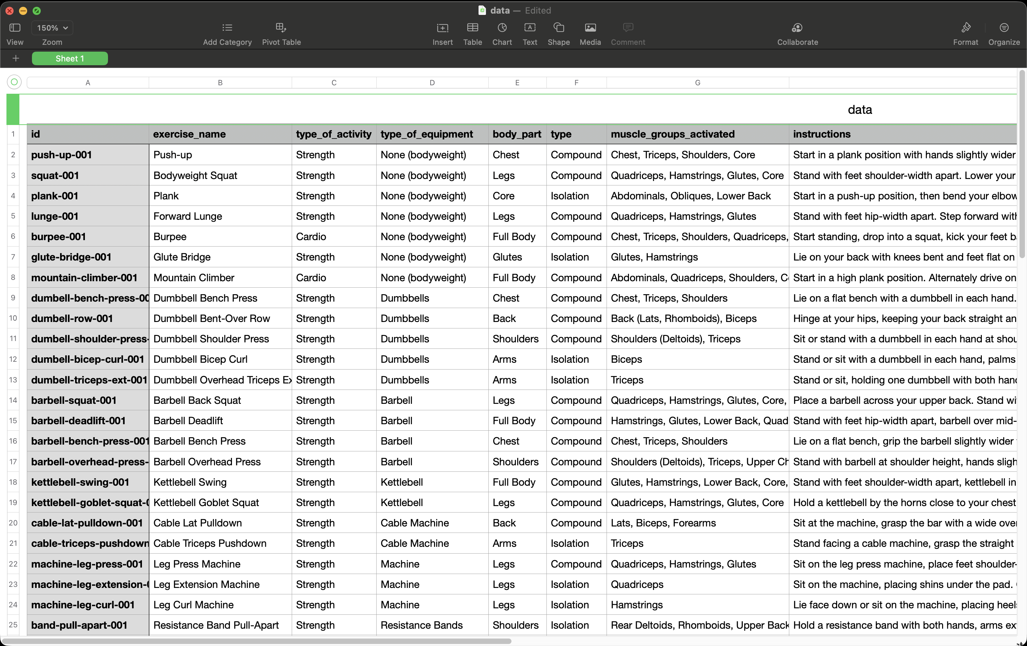
Task: Click Kettlebell Goblet Squat cell
Action: [220, 502]
